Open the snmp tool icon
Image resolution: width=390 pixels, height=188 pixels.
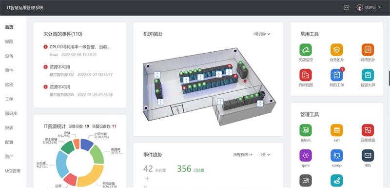coord(336,156)
